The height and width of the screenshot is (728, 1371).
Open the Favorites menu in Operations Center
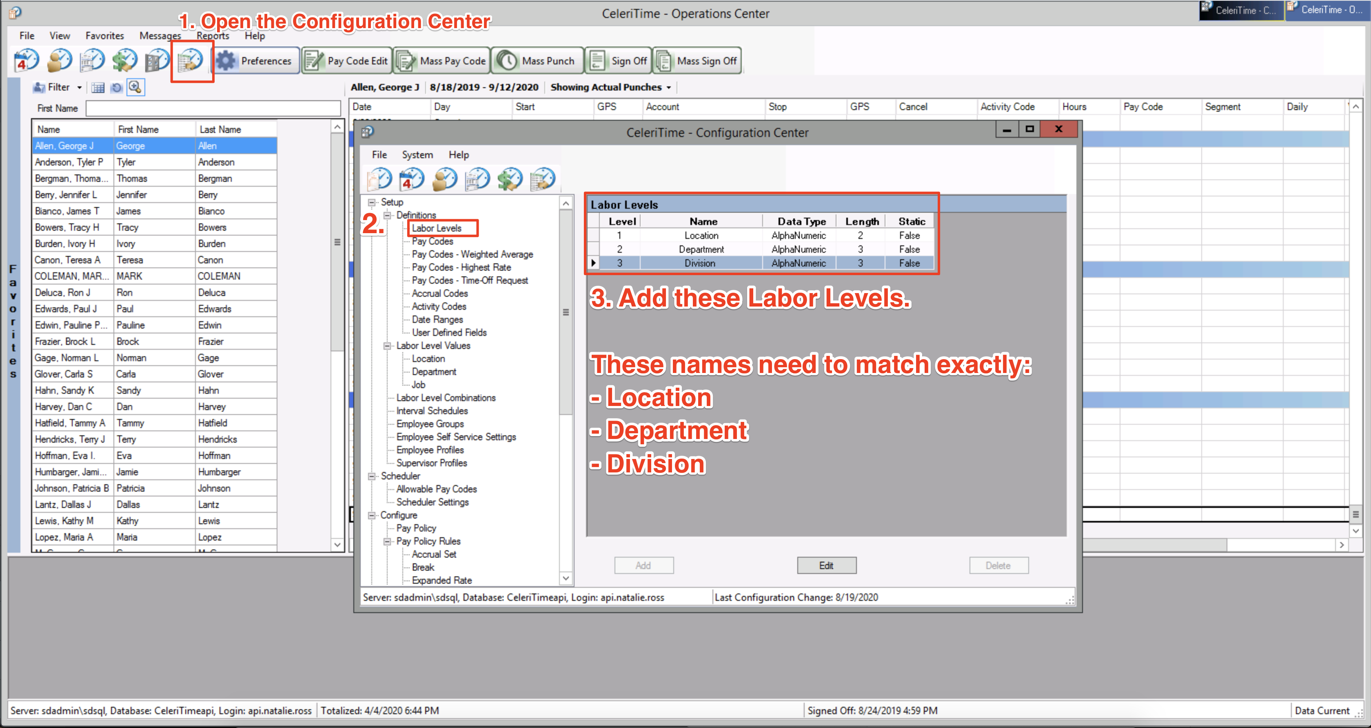105,35
